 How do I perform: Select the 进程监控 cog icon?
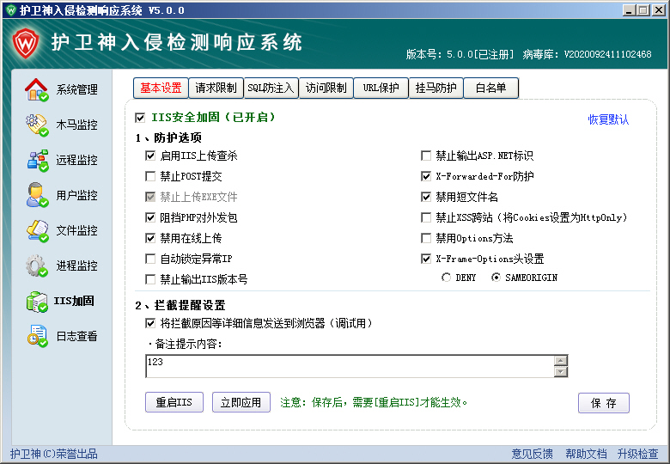point(37,266)
